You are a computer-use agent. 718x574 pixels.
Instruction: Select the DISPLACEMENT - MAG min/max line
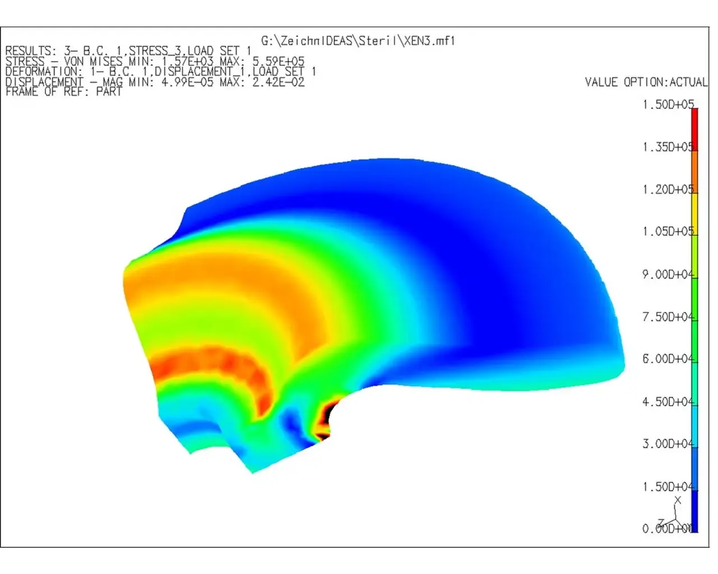pyautogui.click(x=154, y=82)
